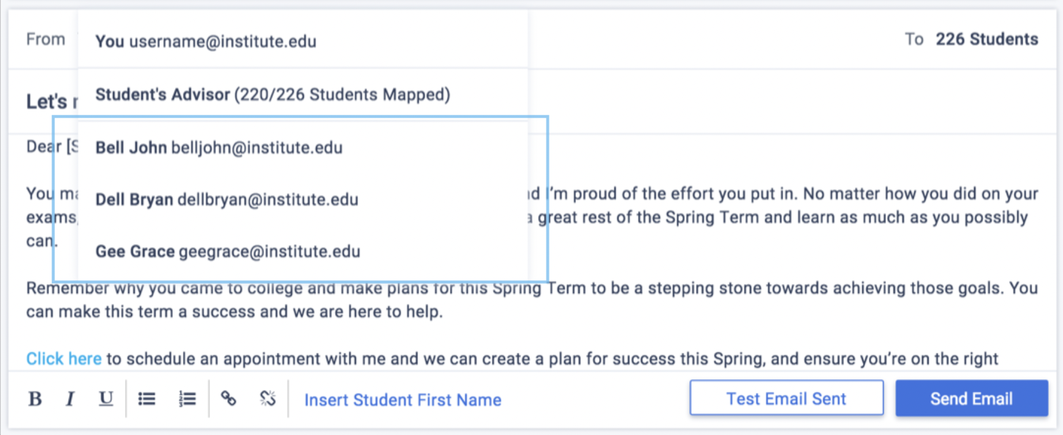Viewport: 1063px width, 435px height.
Task: Click the insert link icon
Action: [228, 399]
